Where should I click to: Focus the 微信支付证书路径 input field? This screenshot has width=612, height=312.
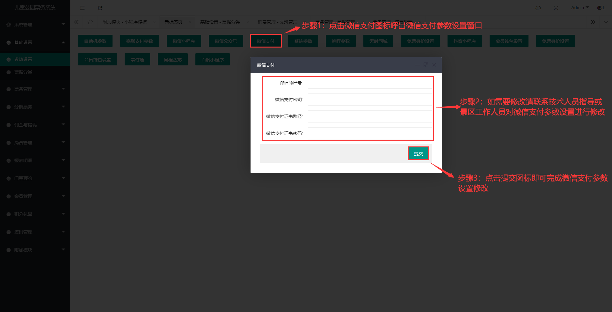pos(370,116)
